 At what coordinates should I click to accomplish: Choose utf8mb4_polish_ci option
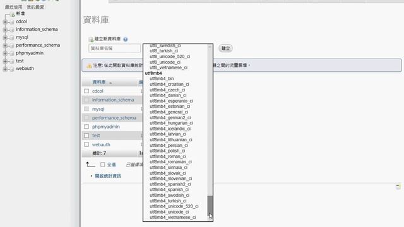click(x=167, y=151)
